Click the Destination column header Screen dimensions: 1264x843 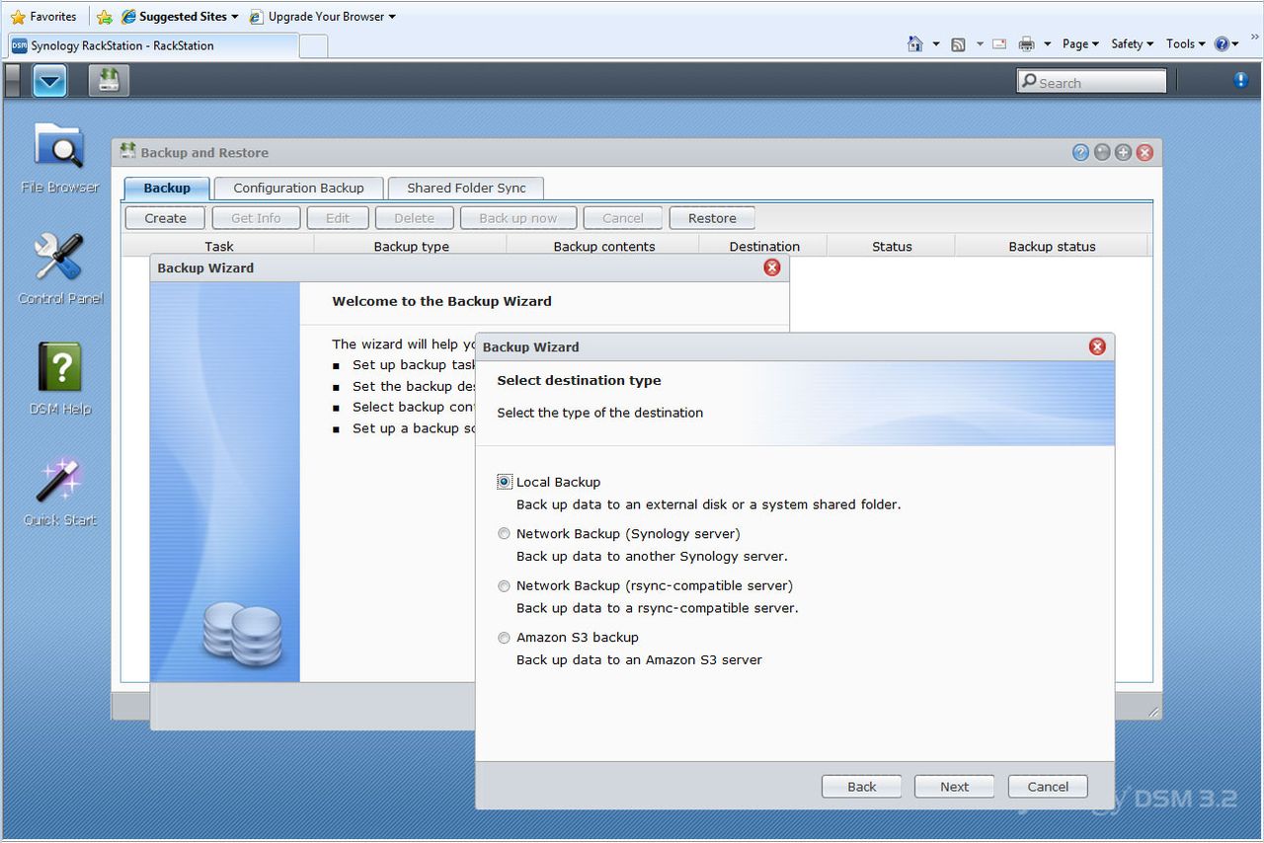click(764, 247)
